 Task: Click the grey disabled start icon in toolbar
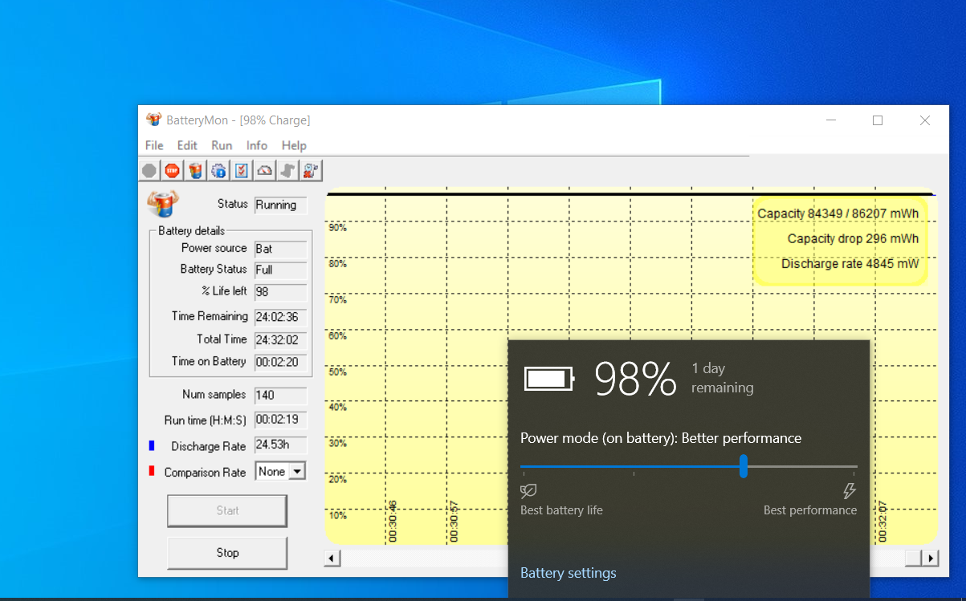pyautogui.click(x=149, y=170)
